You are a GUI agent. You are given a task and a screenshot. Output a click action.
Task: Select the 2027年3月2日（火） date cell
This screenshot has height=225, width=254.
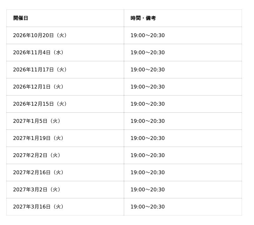click(65, 190)
